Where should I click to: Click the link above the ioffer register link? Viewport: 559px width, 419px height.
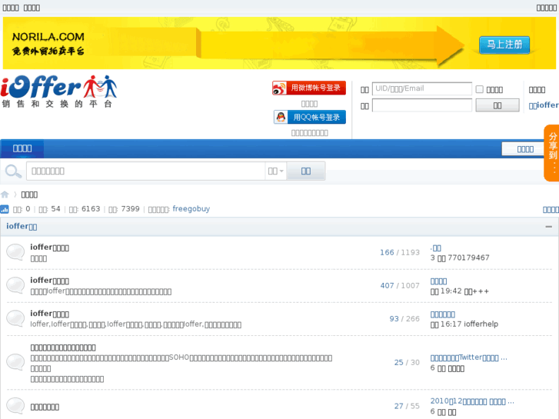click(537, 89)
